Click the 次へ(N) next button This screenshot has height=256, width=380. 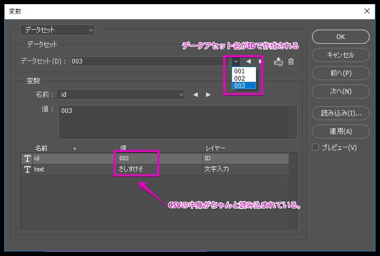(341, 91)
